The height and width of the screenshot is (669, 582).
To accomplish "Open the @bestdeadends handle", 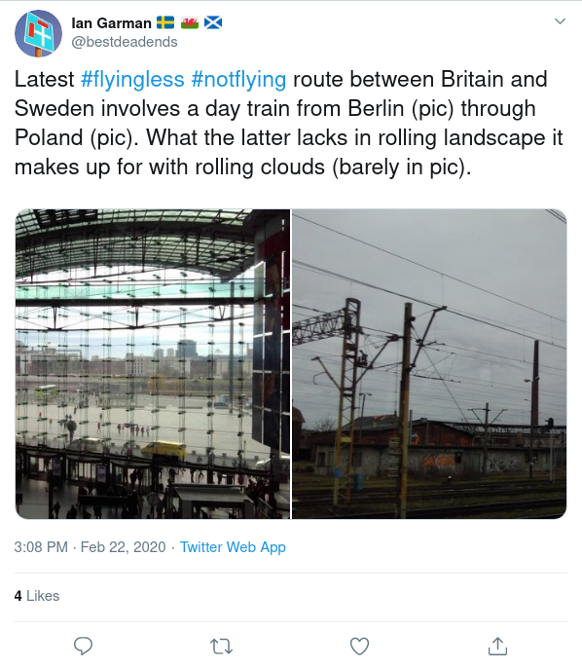I will tap(124, 42).
